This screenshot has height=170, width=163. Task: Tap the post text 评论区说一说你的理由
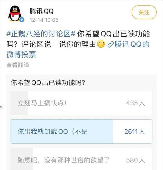tap(59, 44)
